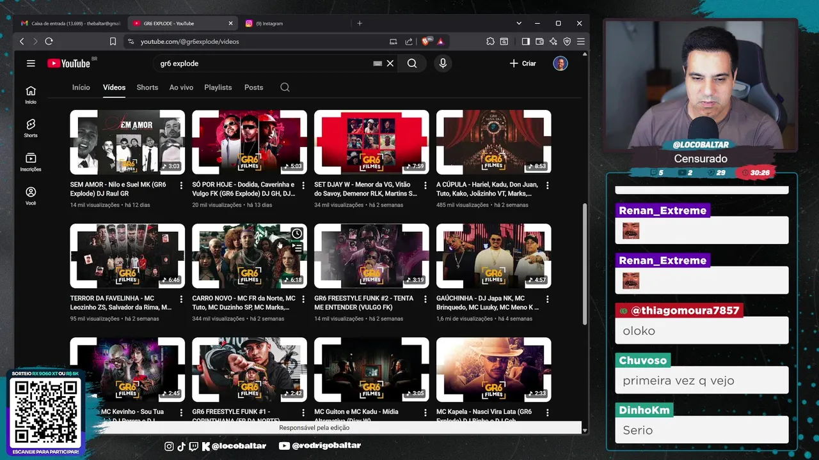Open options menu for A CÚPULA video

548,185
